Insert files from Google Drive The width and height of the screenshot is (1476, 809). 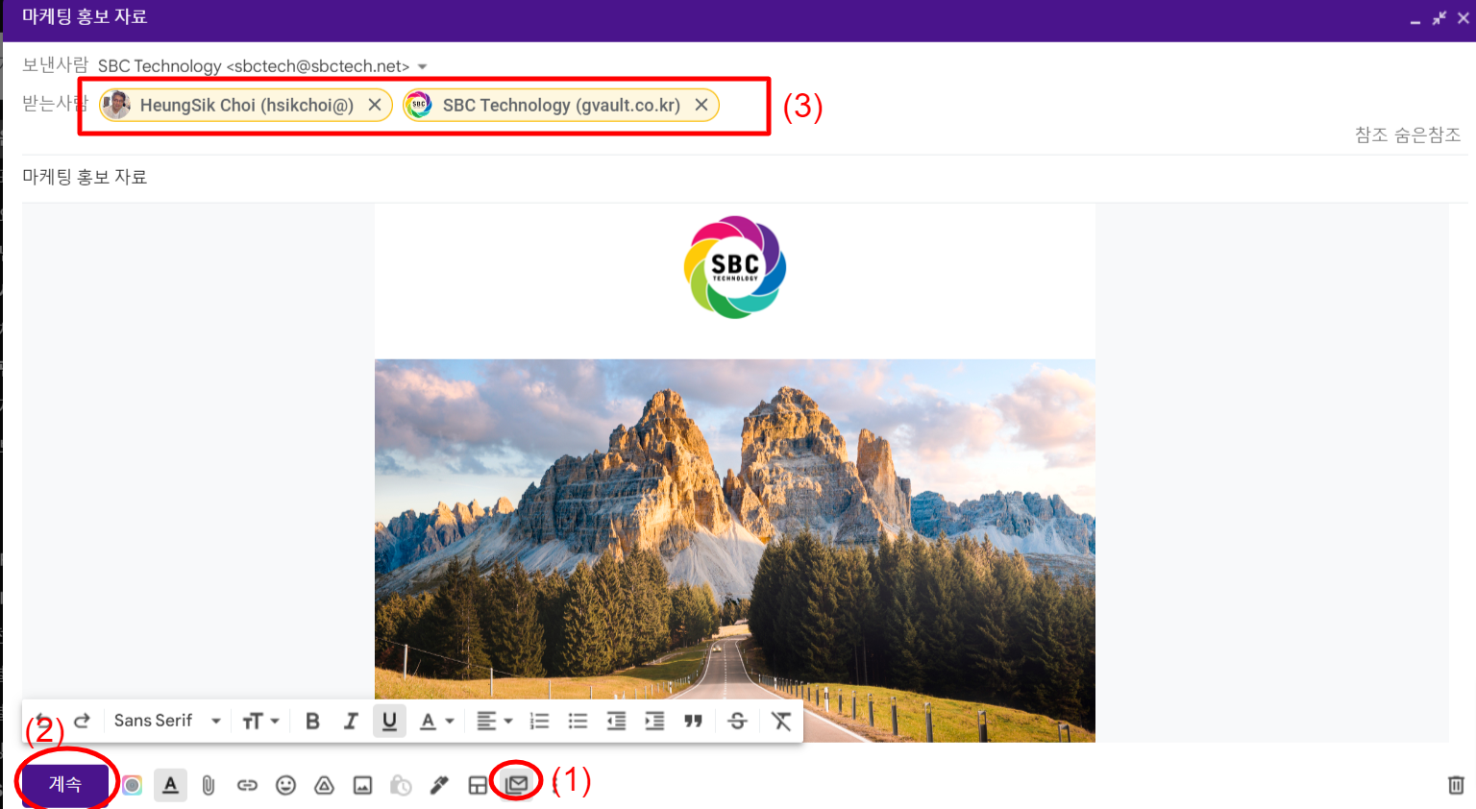coord(324,785)
